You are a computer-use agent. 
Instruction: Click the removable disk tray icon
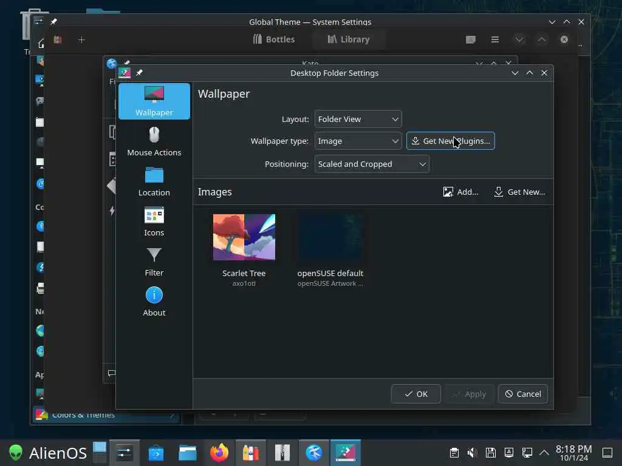[x=491, y=453]
